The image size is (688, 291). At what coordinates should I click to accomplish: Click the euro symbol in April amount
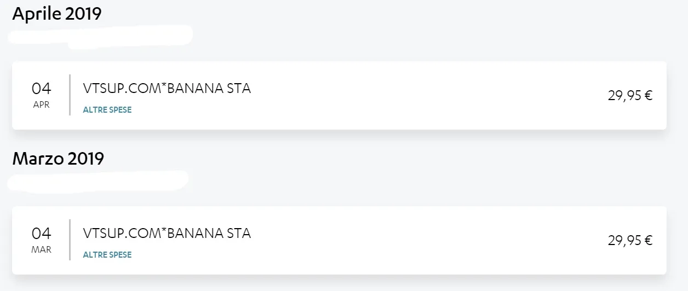[x=649, y=96]
